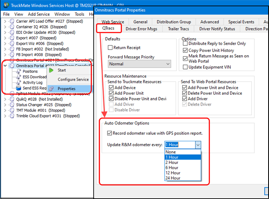Open the Distribution Group tab
Screen dimensions: 269x199
(x=174, y=22)
